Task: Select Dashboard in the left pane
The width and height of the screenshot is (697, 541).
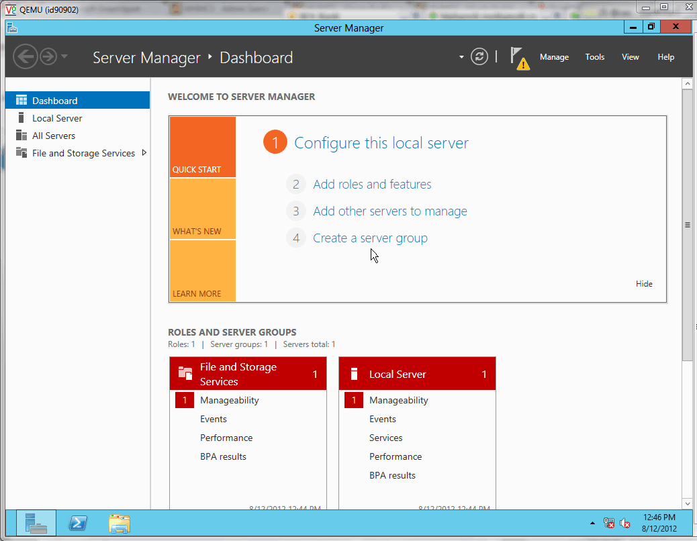Action: (77, 101)
